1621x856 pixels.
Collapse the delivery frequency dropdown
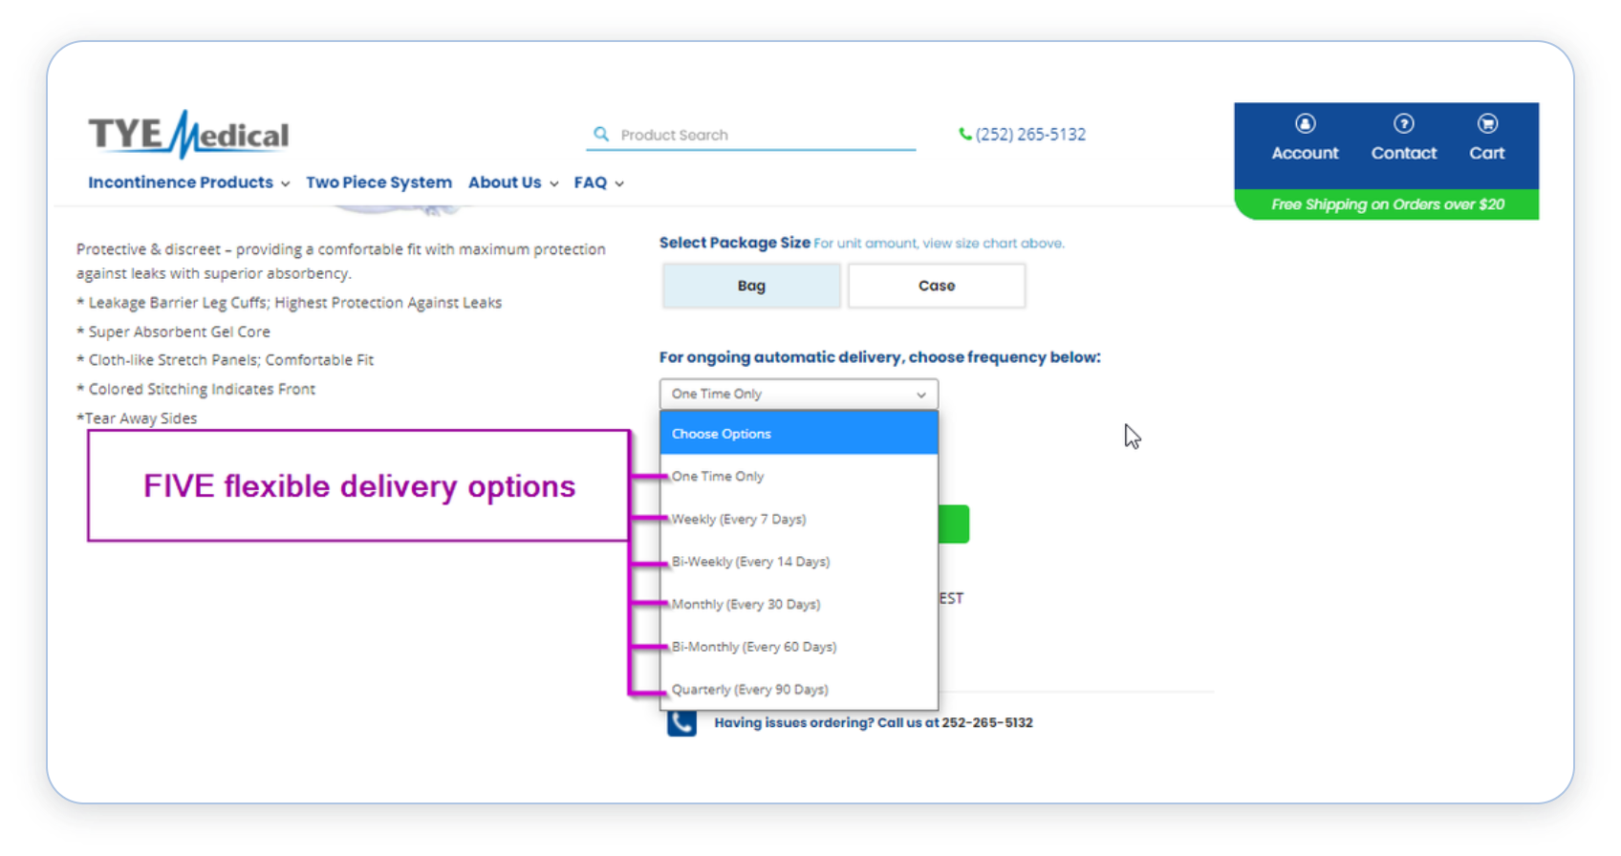tap(798, 394)
